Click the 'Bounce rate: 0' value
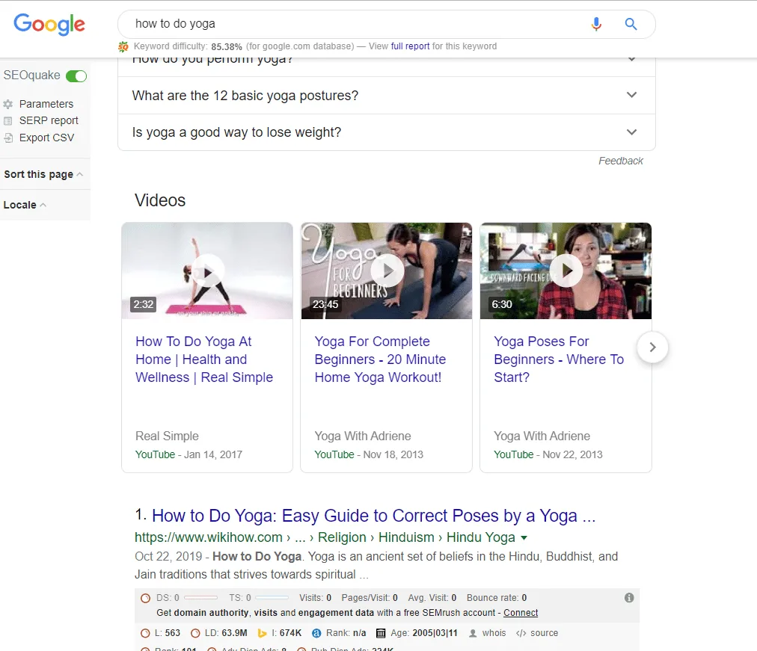The width and height of the screenshot is (757, 651). (x=496, y=598)
